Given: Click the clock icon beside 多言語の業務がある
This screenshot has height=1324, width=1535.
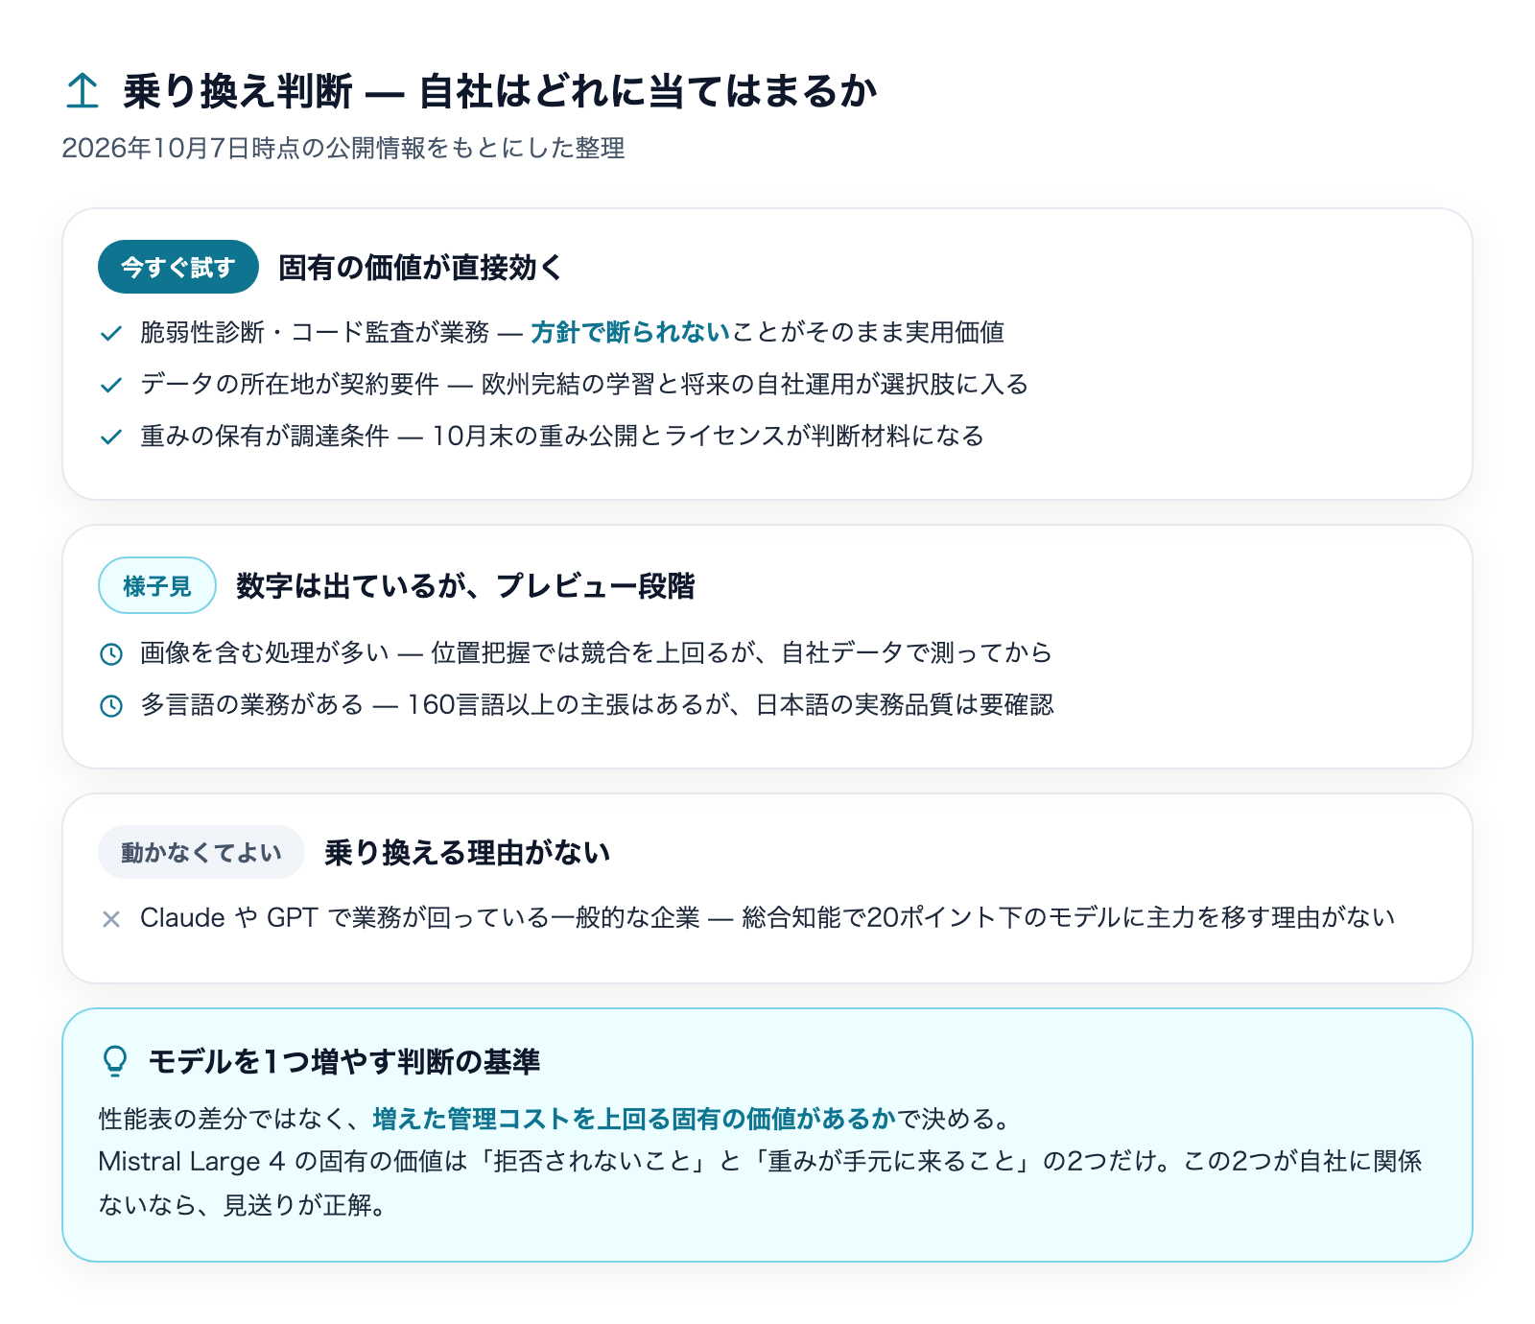Looking at the screenshot, I should tap(111, 706).
